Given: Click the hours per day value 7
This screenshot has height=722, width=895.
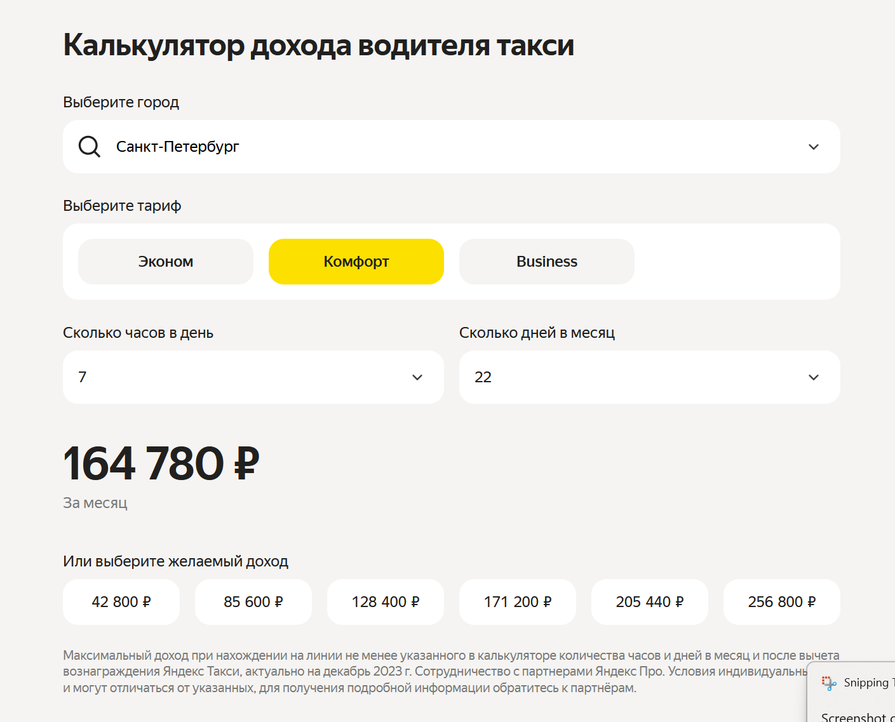Looking at the screenshot, I should click(x=83, y=377).
